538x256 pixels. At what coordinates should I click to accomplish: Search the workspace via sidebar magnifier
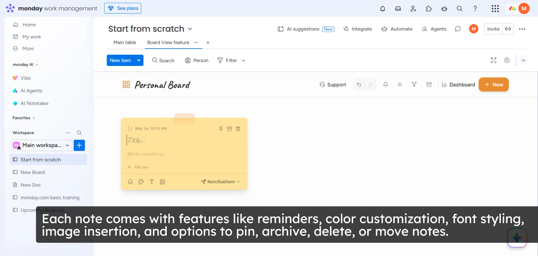tap(79, 133)
